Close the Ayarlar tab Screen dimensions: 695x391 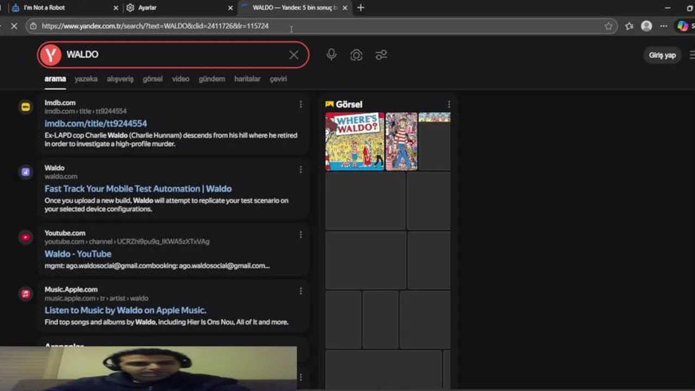230,8
